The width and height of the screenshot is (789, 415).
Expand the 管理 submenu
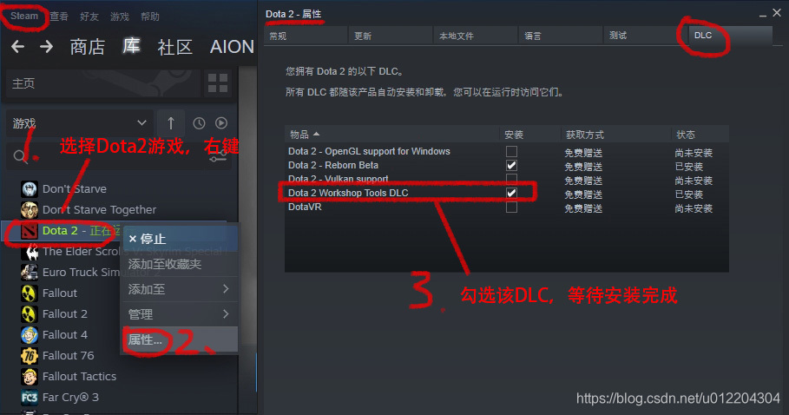179,314
